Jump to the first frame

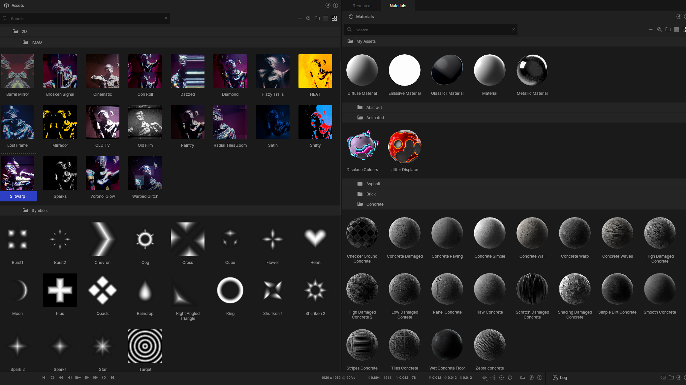[44, 377]
